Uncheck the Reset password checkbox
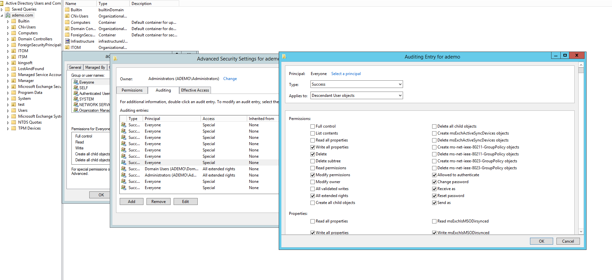Screen dimensions: 612x280 pos(434,196)
